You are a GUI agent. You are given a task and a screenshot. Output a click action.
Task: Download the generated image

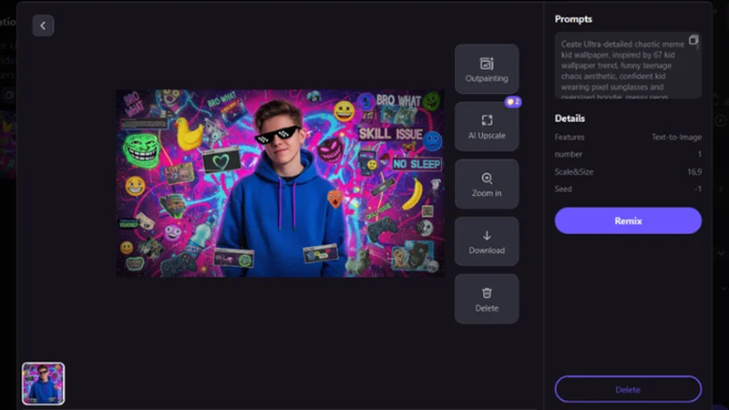487,241
